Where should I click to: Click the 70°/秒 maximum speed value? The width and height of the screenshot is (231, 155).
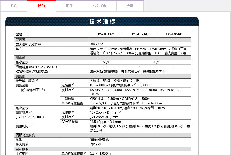(x=95, y=144)
